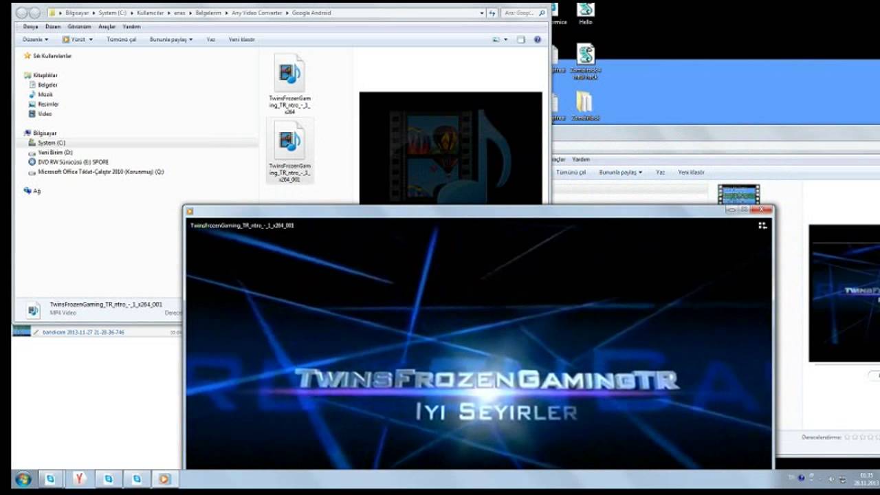Viewport: 880px width, 495px height.
Task: Open Ağ network item
Action: click(x=32, y=190)
